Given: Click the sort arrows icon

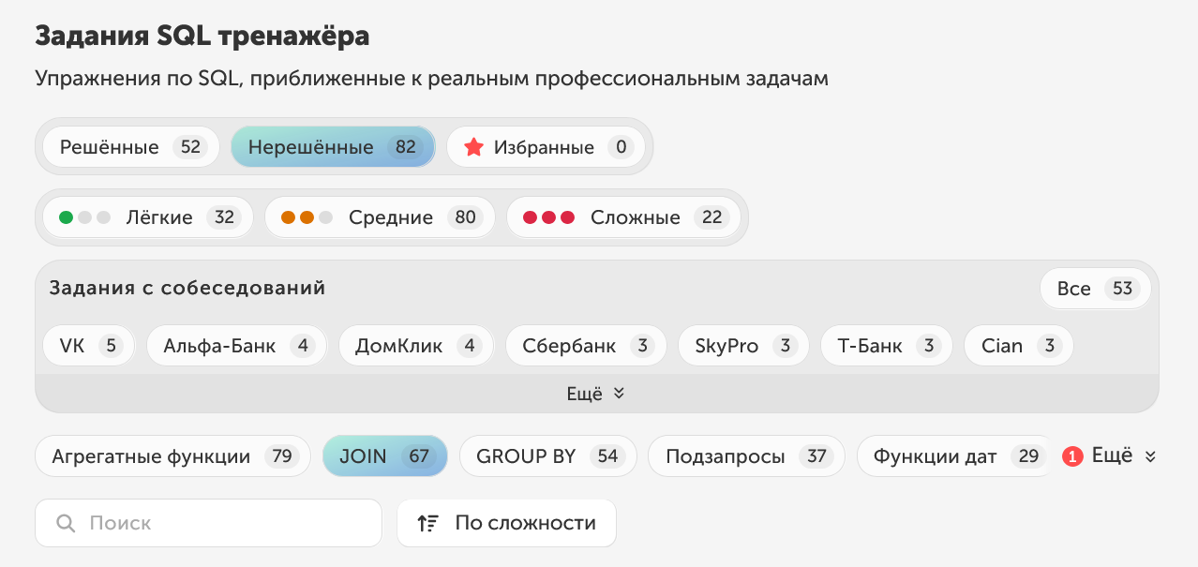Looking at the screenshot, I should pos(427,523).
